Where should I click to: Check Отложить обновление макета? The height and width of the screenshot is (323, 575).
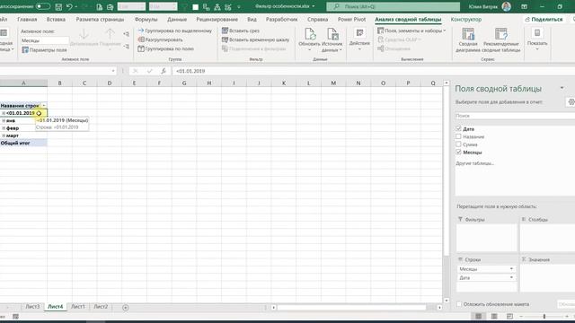point(459,304)
